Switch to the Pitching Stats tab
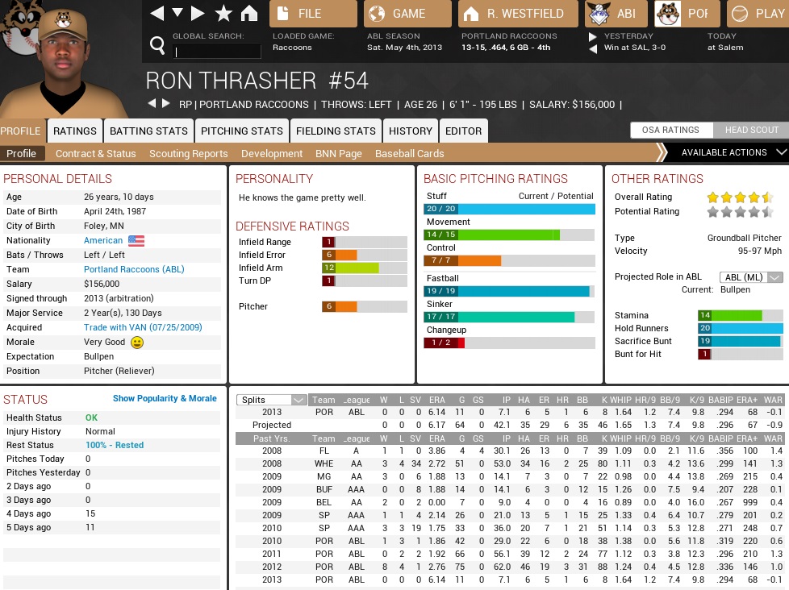The image size is (789, 590). point(241,131)
